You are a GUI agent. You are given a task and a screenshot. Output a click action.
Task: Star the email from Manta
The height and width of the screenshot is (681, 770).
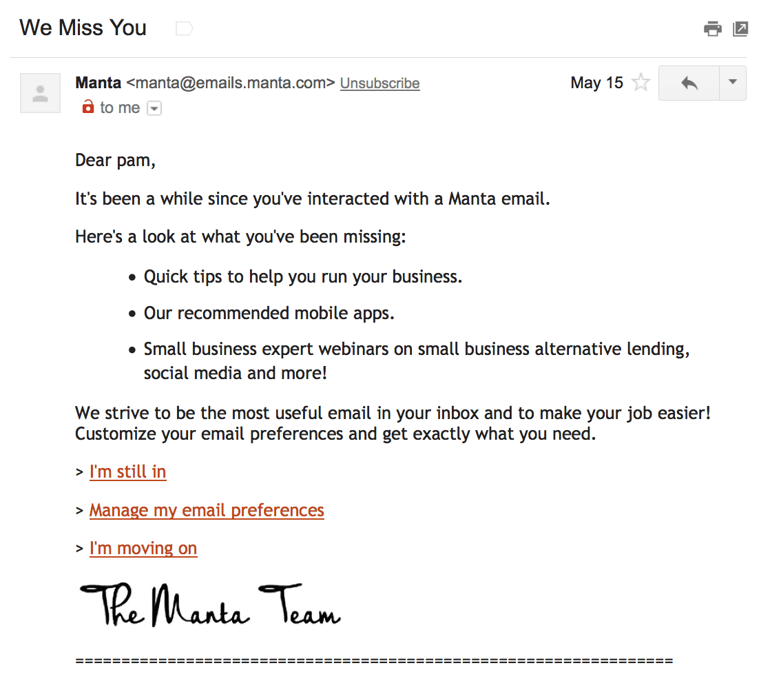641,83
